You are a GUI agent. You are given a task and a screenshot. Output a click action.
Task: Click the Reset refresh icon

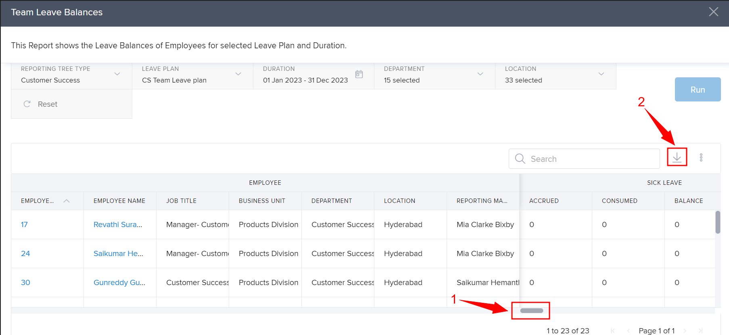(27, 104)
